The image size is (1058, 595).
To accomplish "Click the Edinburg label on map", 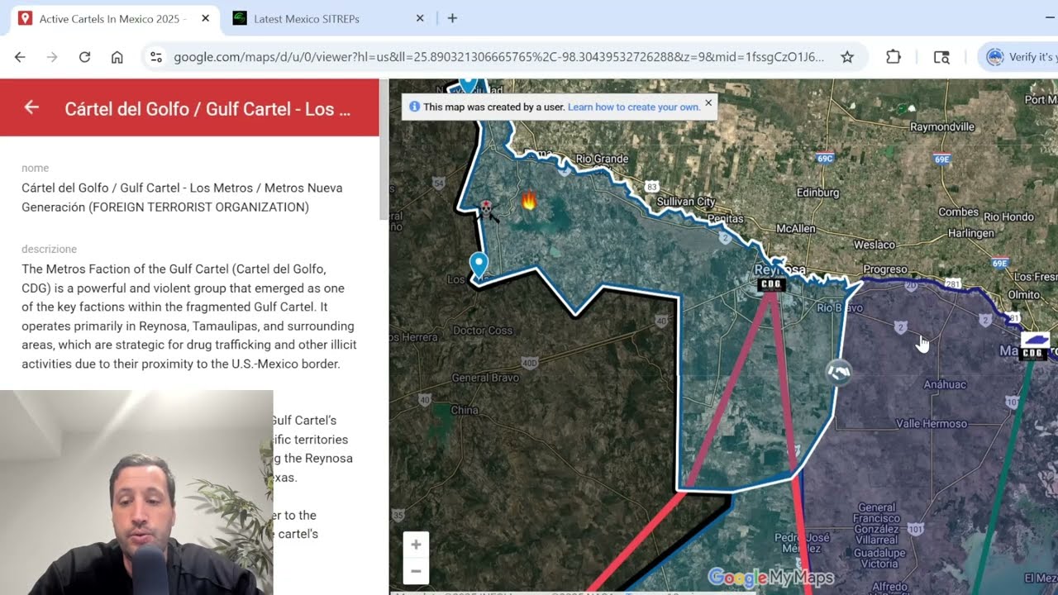I will click(x=817, y=193).
